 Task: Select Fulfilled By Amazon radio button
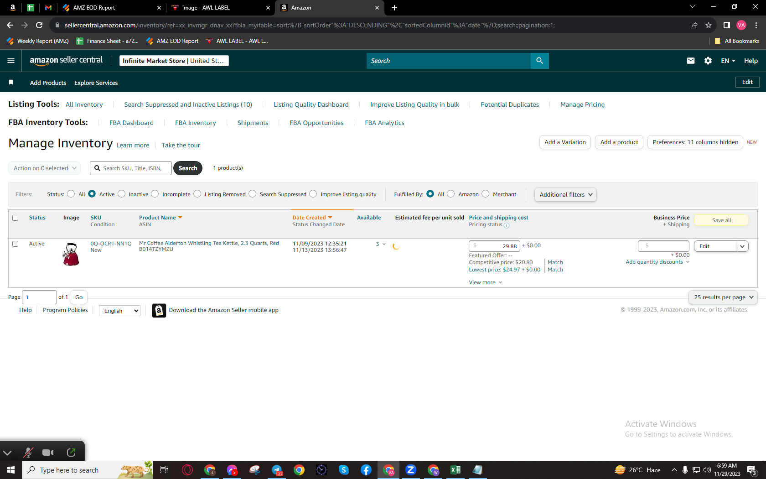tap(450, 194)
